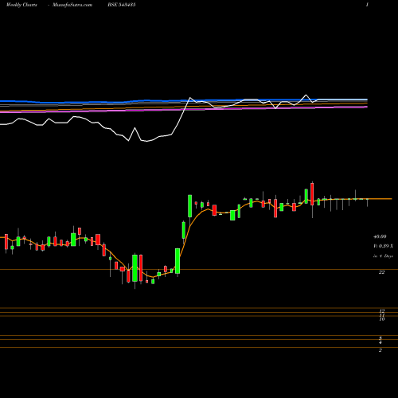The width and height of the screenshot is (398, 398).
Task: Click the tall red candlestick at the chart's highest price
Action: 312,194
